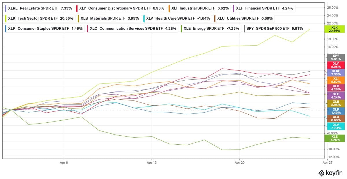The height and width of the screenshot is (179, 347).
Task: Click the XLE -7.25% label on right axis
Action: 336,139
